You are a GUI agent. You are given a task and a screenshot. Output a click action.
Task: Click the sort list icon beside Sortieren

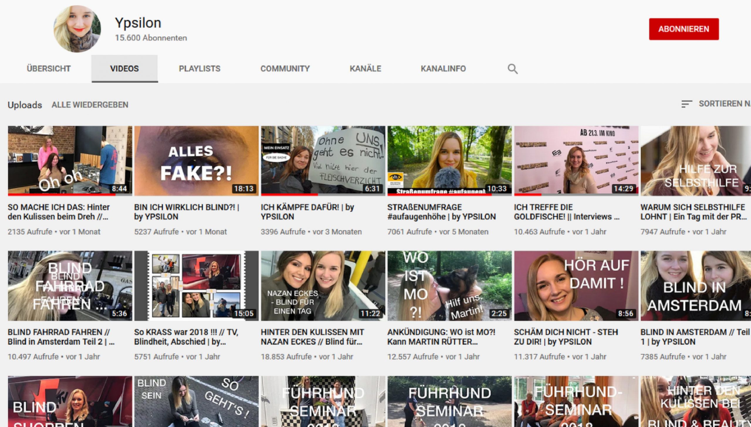686,104
